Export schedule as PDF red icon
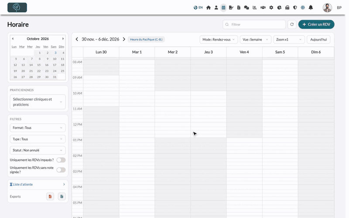 pyautogui.click(x=50, y=197)
